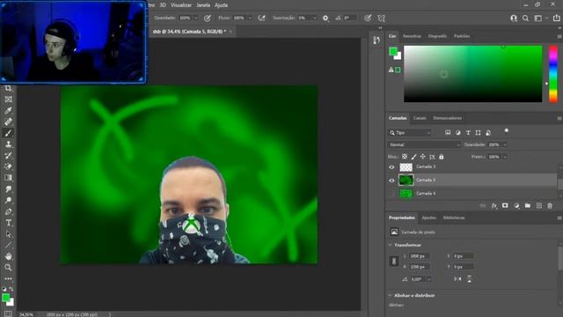Toggle layer filtering switch on
Image resolution: width=563 pixels, height=317 pixels.
(507, 131)
